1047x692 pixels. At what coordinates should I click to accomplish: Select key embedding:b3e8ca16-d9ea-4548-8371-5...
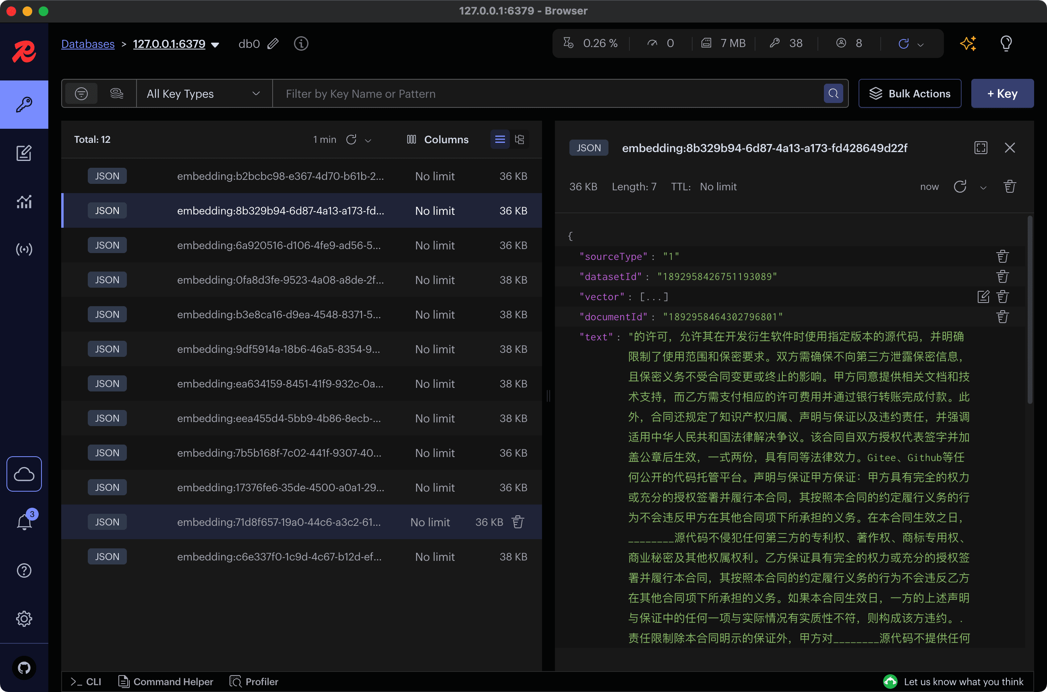[x=302, y=315]
